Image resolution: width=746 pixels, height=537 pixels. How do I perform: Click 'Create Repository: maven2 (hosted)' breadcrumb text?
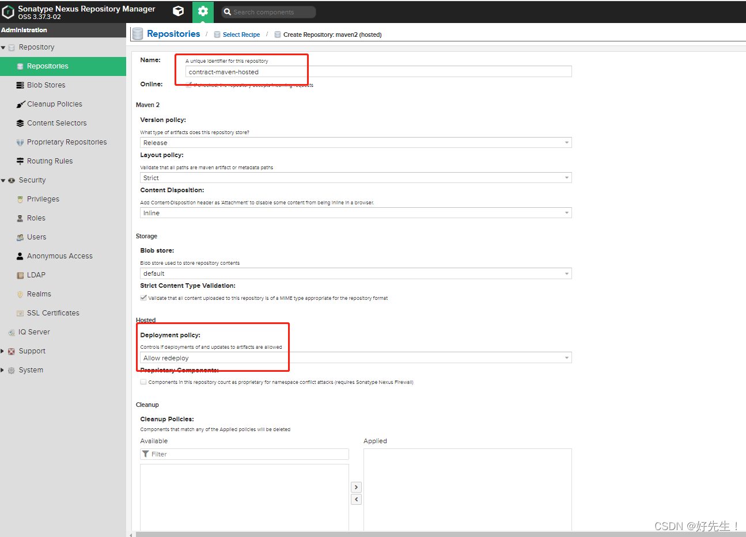pyautogui.click(x=332, y=35)
